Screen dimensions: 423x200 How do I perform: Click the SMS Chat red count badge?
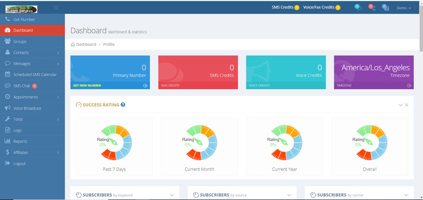tap(34, 86)
